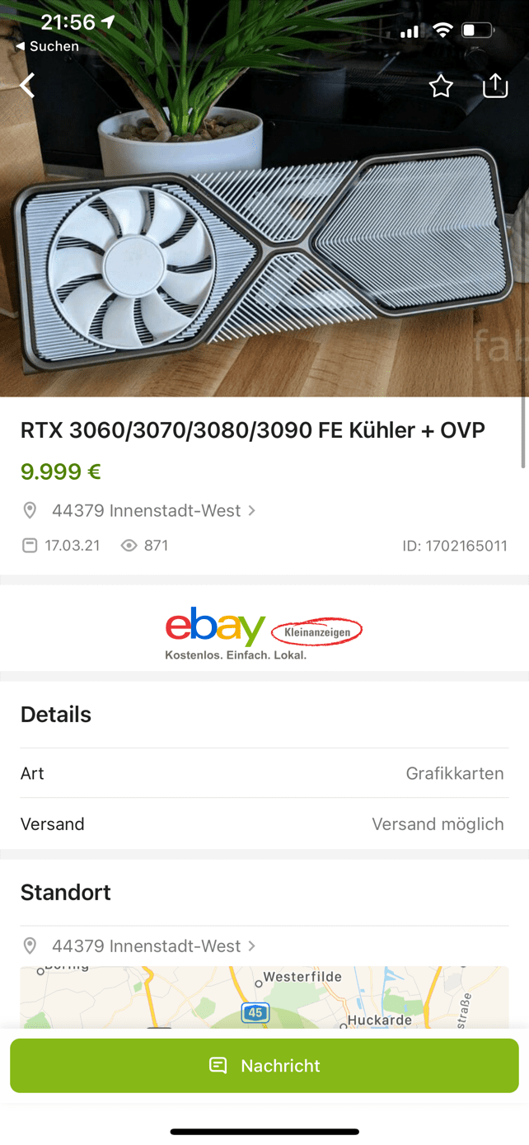Open the eBay Kleinanzeigen logo banner

click(264, 632)
